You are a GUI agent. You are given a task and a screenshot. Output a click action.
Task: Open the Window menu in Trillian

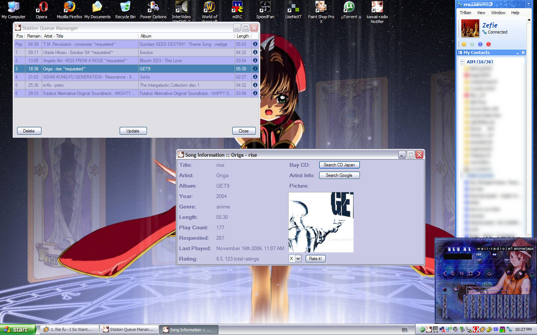498,13
